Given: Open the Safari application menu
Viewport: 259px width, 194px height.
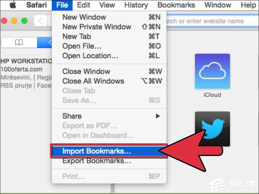Looking at the screenshot, I should coord(36,5).
